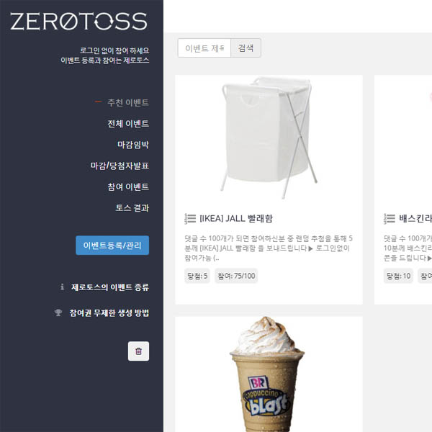Viewport: 432px width, 432px height.
Task: View 토스 결과 page
Action: click(132, 208)
